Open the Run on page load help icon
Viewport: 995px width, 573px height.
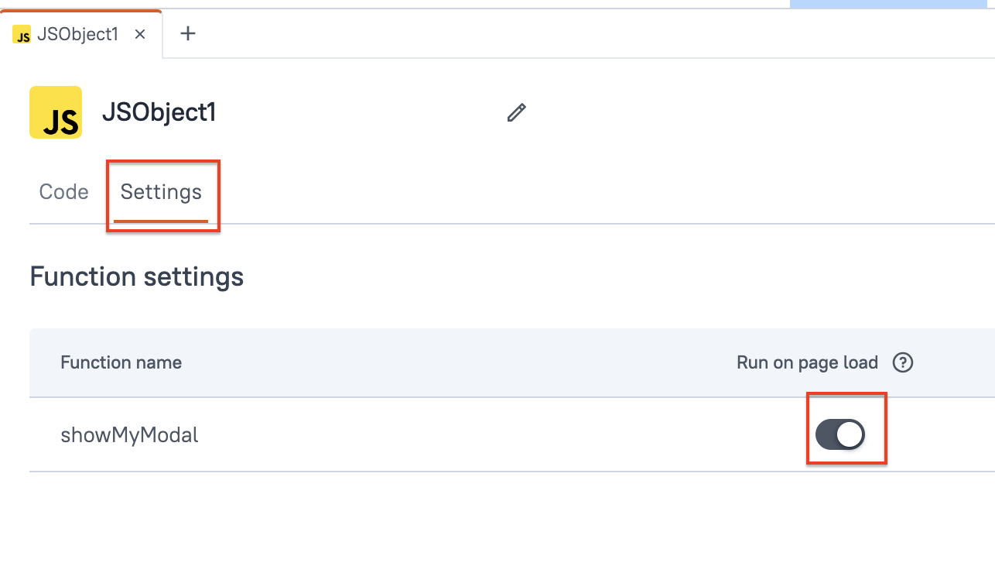[903, 362]
